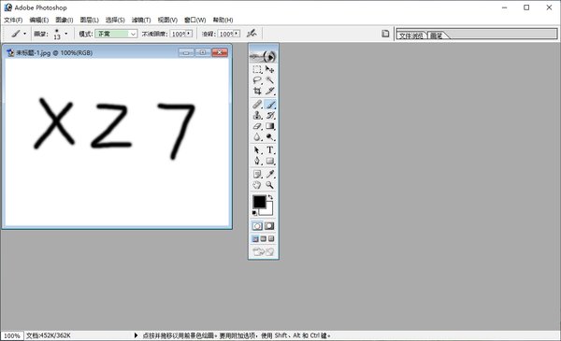Screen dimensions: 561x341
Task: Select the Rectangle shape tool
Action: tap(270, 161)
